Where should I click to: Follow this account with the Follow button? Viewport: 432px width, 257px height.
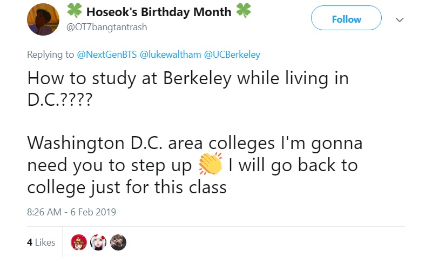click(x=346, y=18)
